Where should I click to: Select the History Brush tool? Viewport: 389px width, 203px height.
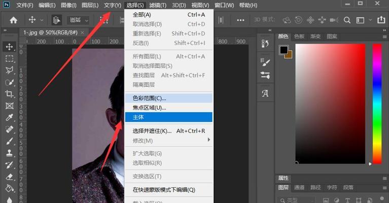point(10,165)
